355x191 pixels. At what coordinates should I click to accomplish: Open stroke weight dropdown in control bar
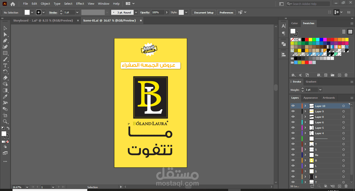(x=77, y=12)
